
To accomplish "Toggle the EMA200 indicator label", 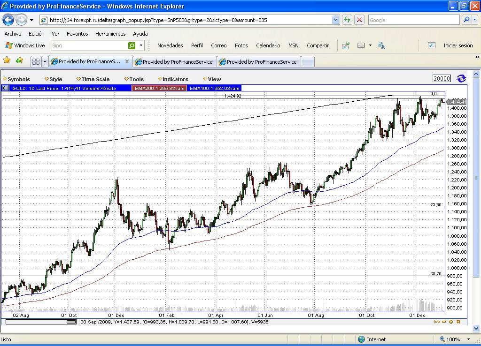I will coord(159,88).
